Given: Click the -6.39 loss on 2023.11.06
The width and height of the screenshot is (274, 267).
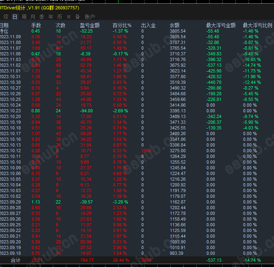Looking at the screenshot, I should (x=85, y=54).
